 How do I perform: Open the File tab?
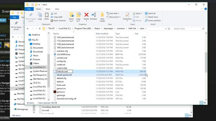(x=29, y=9)
